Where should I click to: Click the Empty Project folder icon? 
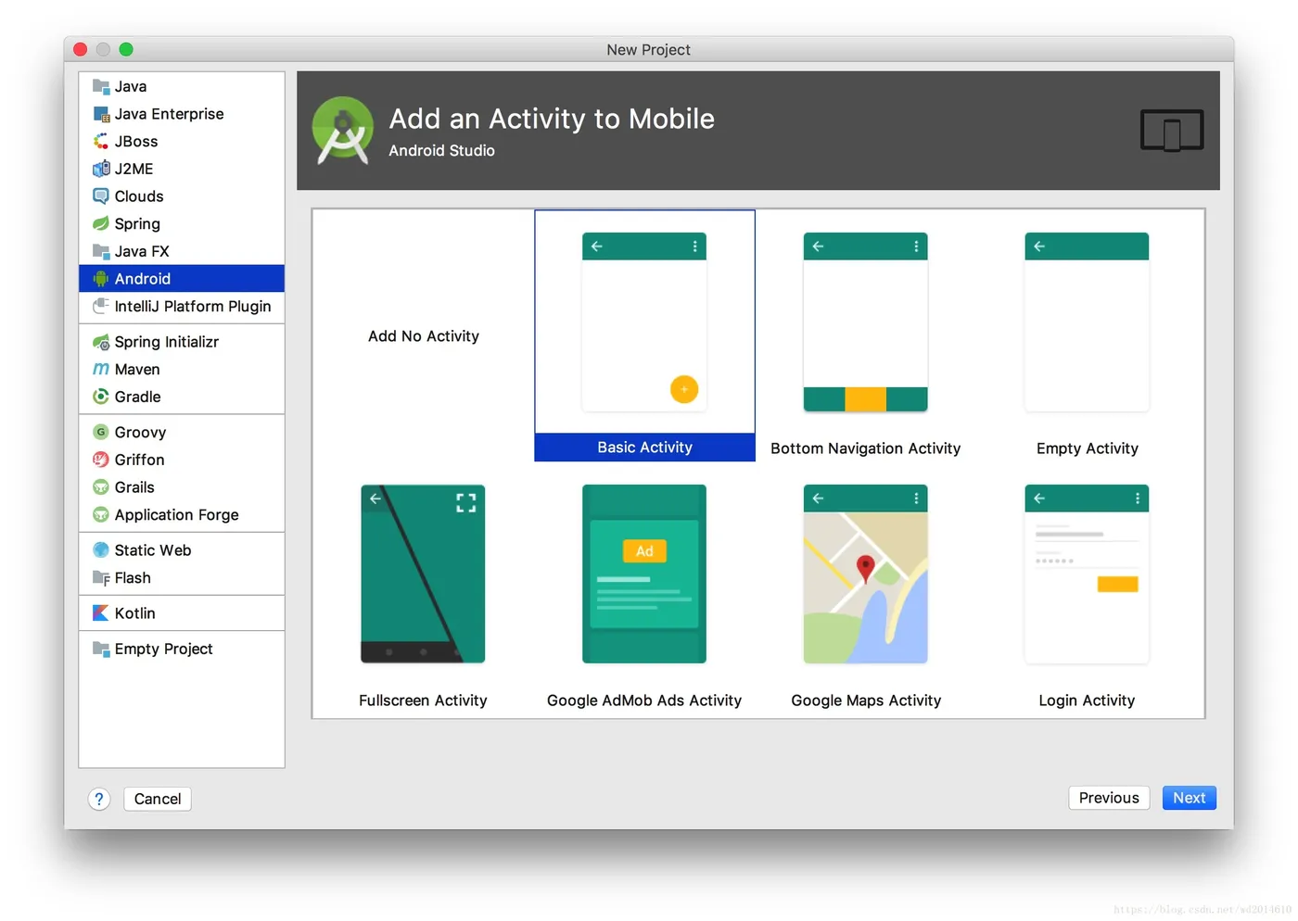pos(101,649)
